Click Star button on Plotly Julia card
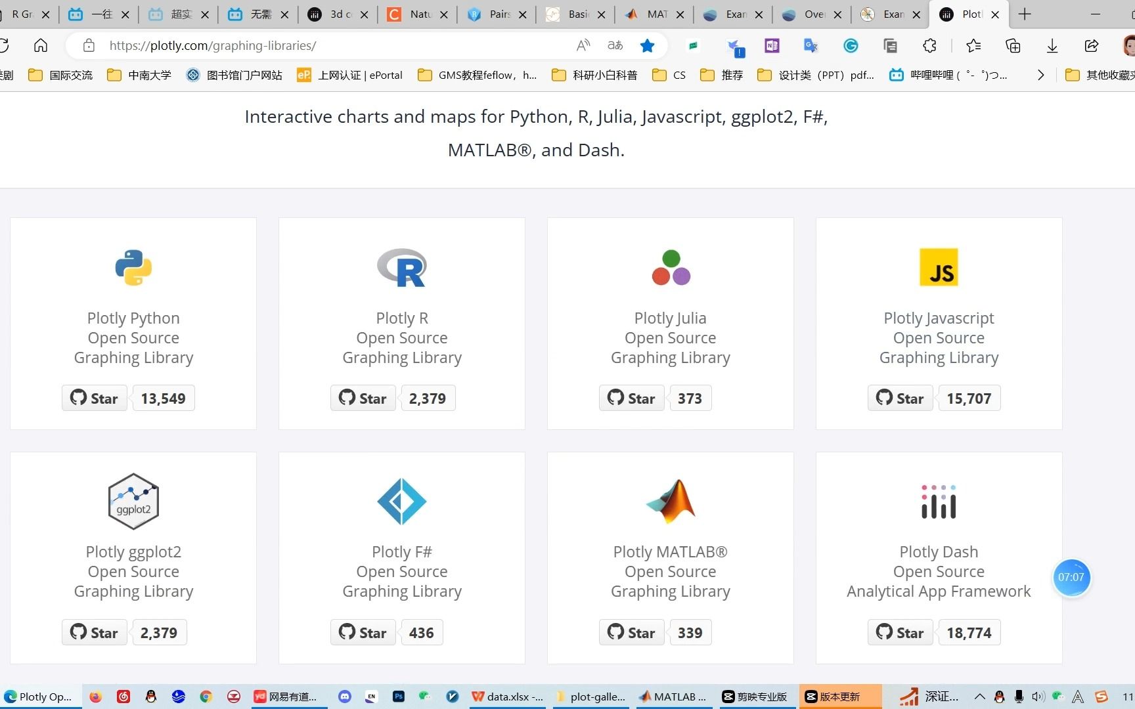The width and height of the screenshot is (1135, 709). pos(632,398)
